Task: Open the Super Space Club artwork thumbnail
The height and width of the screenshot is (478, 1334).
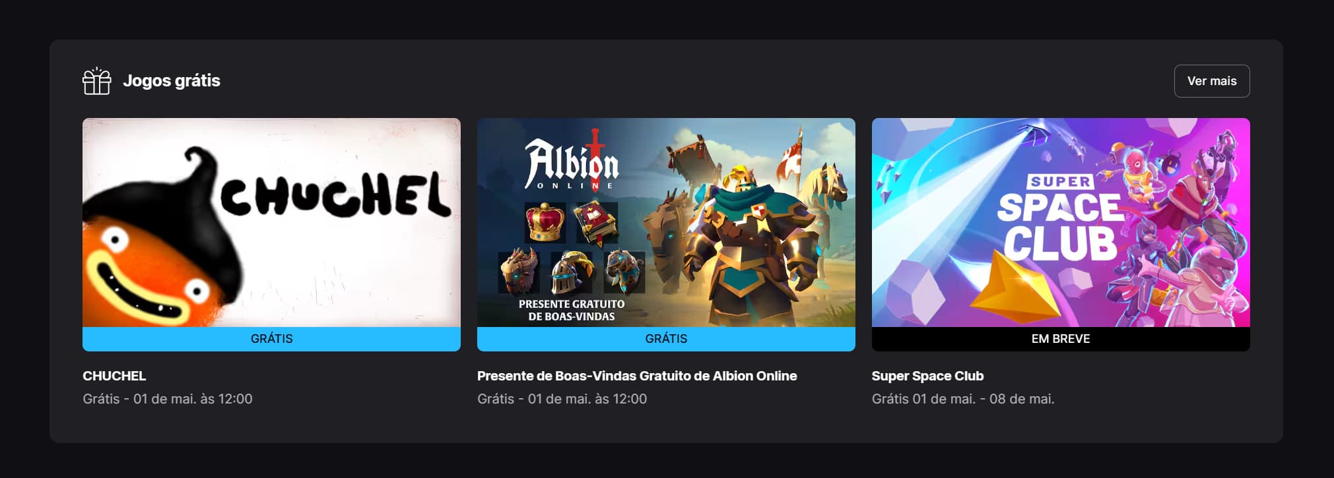Action: pyautogui.click(x=1061, y=222)
